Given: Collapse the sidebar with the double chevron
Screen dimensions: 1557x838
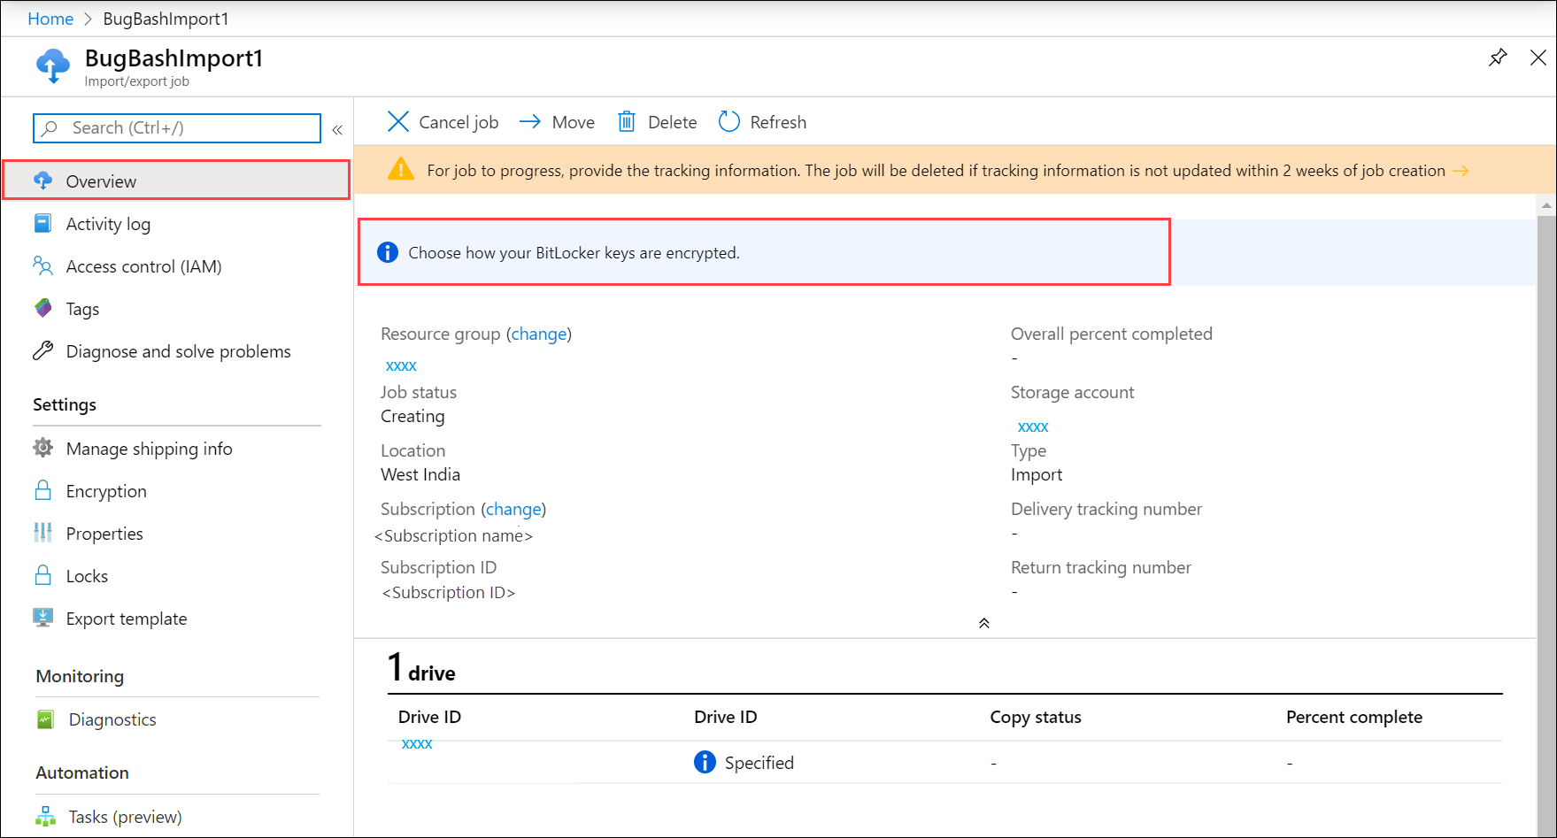Looking at the screenshot, I should pyautogui.click(x=336, y=128).
